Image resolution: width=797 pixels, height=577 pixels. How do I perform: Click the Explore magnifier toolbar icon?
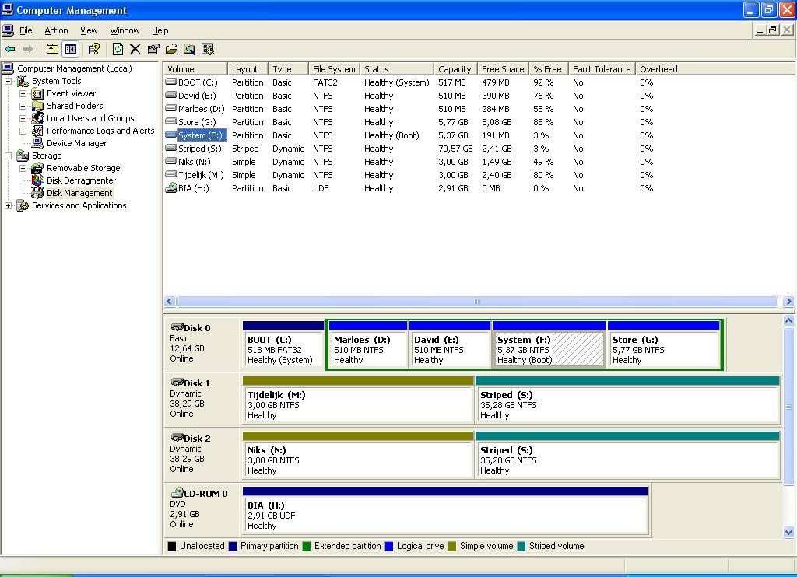(x=190, y=49)
